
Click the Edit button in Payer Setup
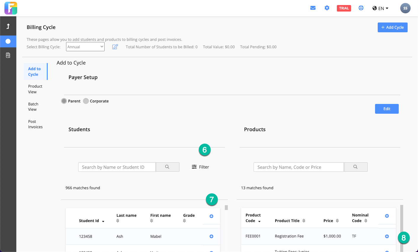coord(387,109)
